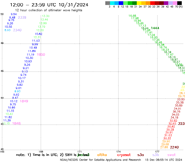Select the light green value 13.79
Screen dimensions: 185x162
coord(41,27)
